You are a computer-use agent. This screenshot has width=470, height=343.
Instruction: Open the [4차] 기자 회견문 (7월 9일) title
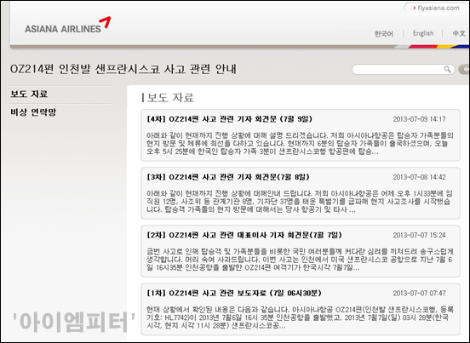click(x=230, y=119)
